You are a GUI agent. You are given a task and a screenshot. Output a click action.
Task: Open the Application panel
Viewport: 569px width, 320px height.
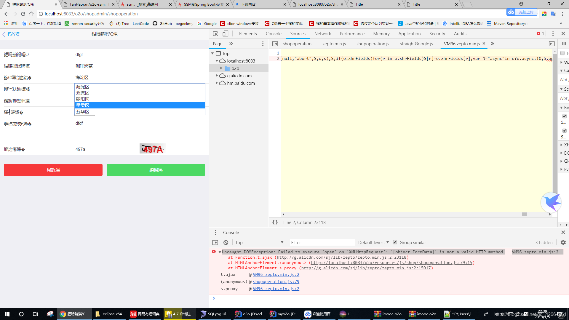[409, 34]
